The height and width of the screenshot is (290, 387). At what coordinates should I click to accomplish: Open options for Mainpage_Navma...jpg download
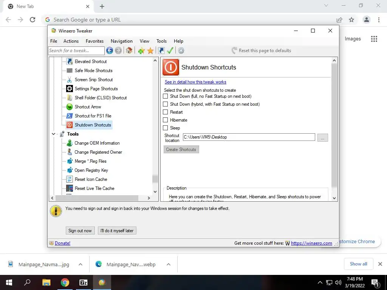[x=80, y=264]
